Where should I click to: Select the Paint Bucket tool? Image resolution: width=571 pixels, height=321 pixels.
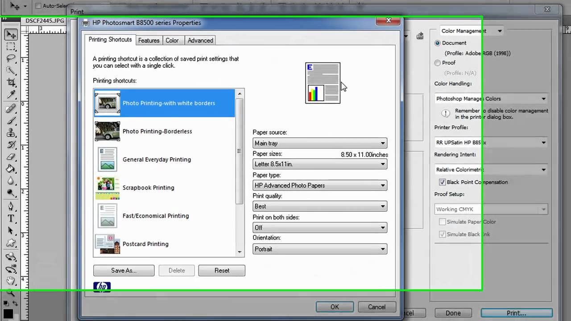[11, 169]
